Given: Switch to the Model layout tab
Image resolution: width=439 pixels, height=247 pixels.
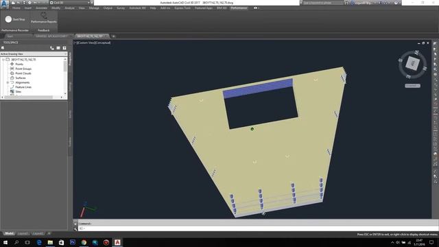Looking at the screenshot, I should pyautogui.click(x=9, y=233).
